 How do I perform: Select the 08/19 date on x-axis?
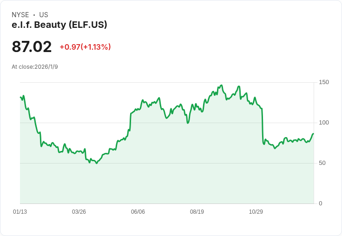click(197, 212)
